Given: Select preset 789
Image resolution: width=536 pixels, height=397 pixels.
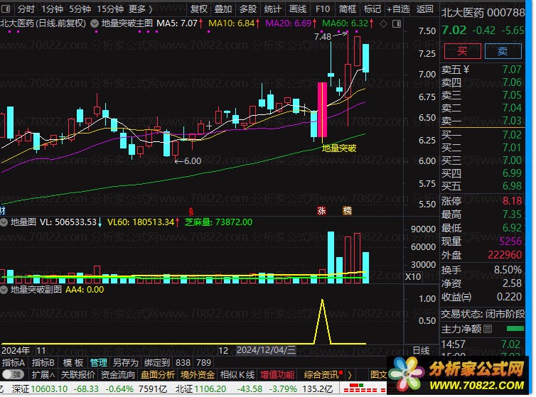Looking at the screenshot, I should click(204, 362).
